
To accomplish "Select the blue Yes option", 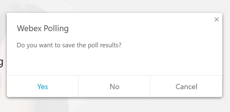I will [43, 86].
